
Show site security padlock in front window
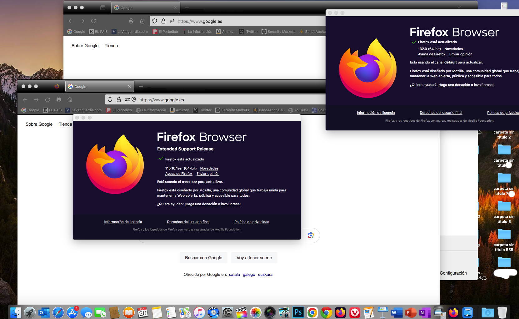click(x=119, y=100)
